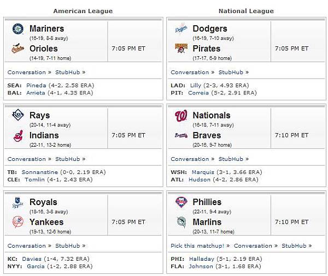The height and width of the screenshot is (276, 328).
Task: Click the Kansas City Royals logo
Action: (18, 202)
